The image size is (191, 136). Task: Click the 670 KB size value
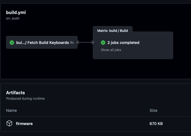click(156, 124)
